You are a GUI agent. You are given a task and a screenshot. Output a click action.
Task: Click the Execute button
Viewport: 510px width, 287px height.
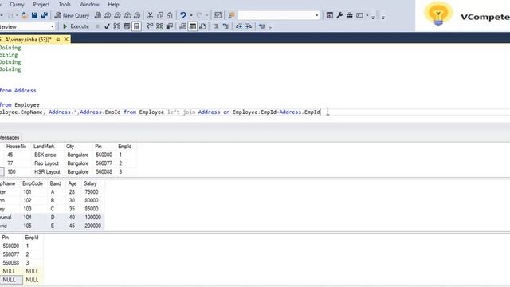point(76,26)
